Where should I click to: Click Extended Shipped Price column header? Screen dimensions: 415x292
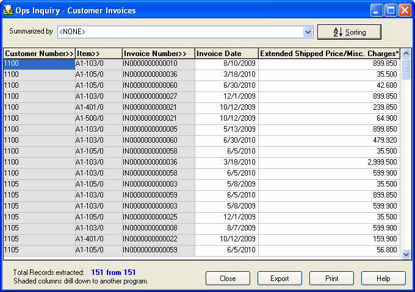coord(329,54)
